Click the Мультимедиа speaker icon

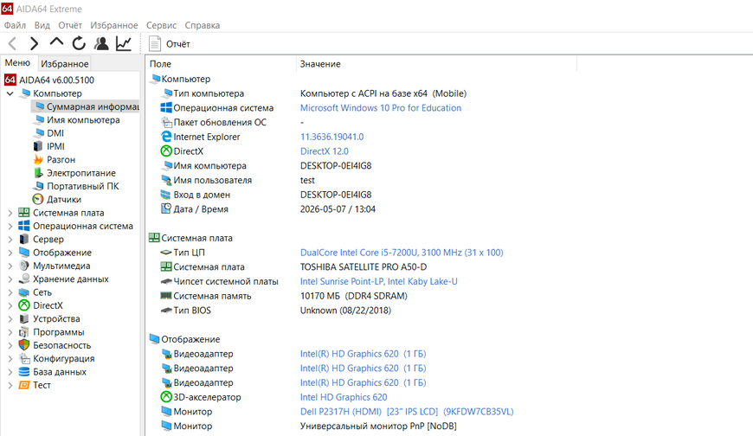click(x=24, y=266)
